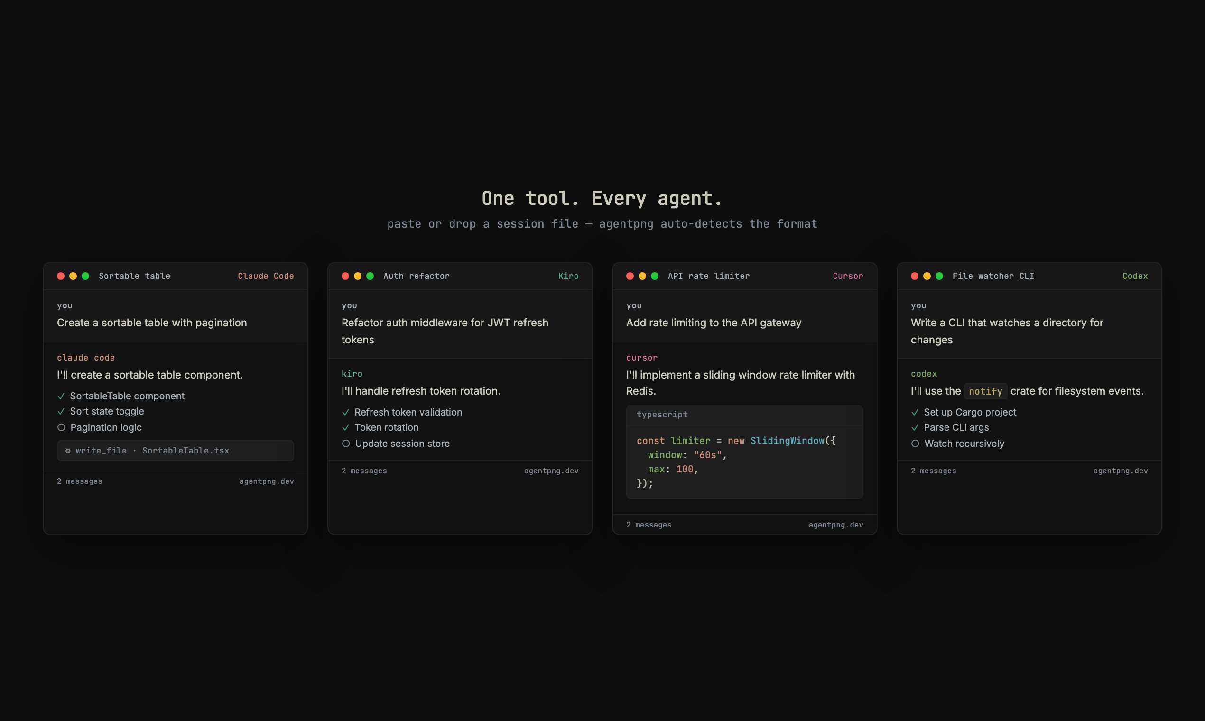Image resolution: width=1205 pixels, height=721 pixels.
Task: Expand the SortableTable.tsx write_file chip
Action: tap(175, 450)
